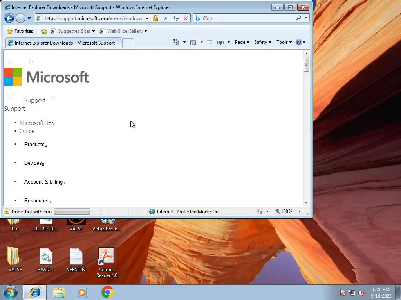Open the Safety menu
This screenshot has height=300, width=401.
point(263,42)
